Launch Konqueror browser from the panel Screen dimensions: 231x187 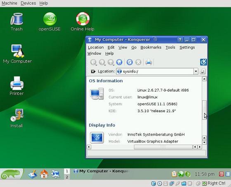pos(56,174)
